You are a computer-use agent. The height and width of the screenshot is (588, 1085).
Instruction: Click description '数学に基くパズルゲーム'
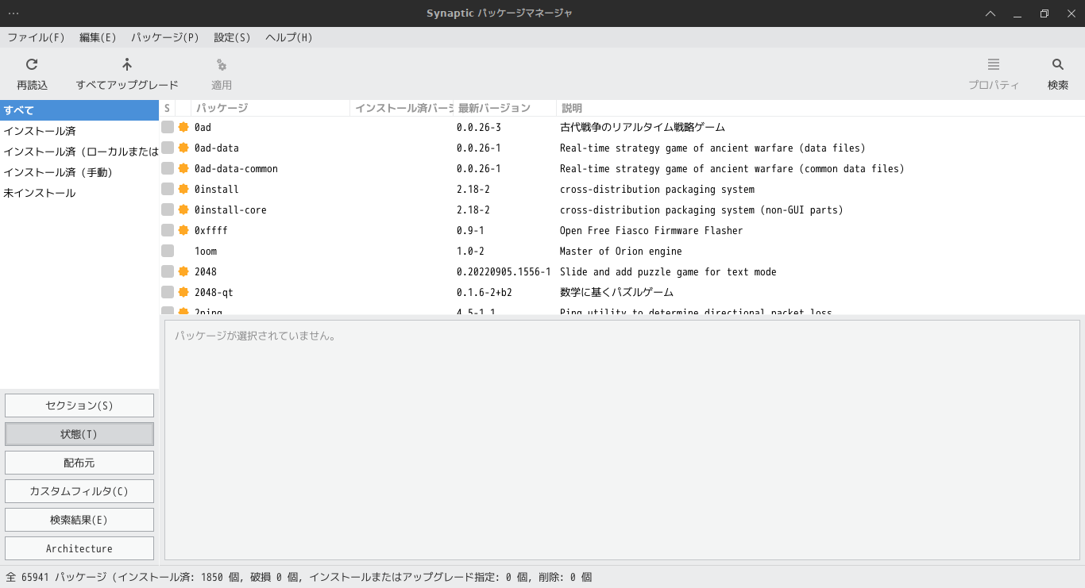click(x=616, y=292)
